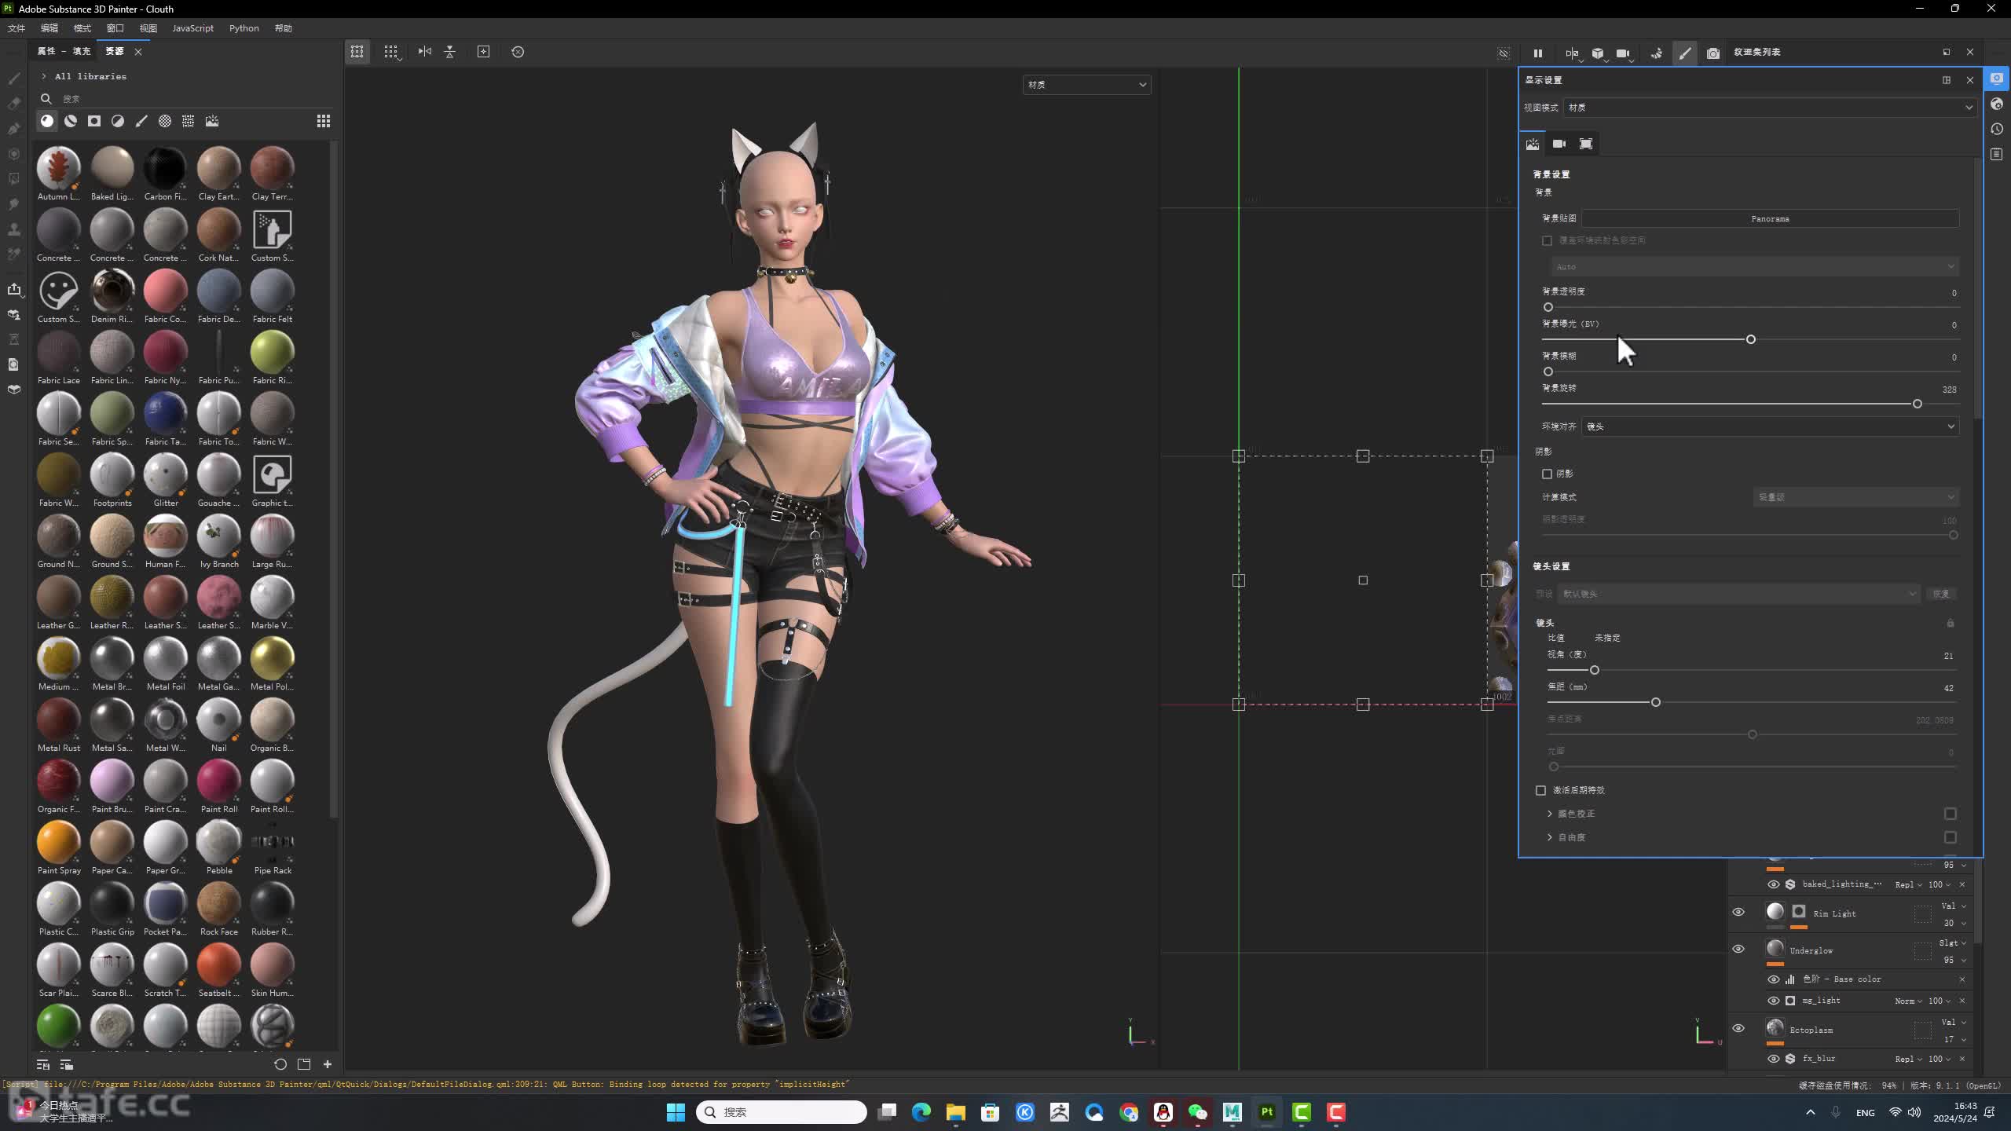
Task: Switch to the 属性 - 填充 tab
Action: click(x=64, y=51)
